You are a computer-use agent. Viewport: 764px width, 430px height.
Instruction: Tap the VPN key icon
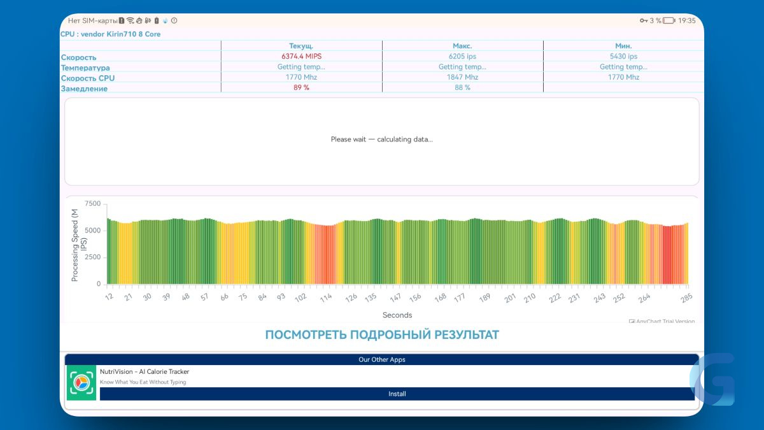click(x=644, y=20)
